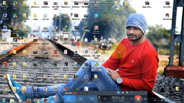Select the Internet Download Manager shortcut
This screenshot has height=103, width=184.
[66, 30]
